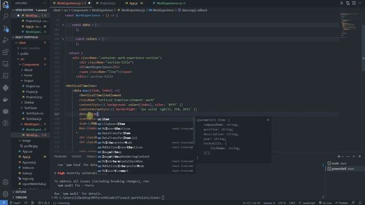This screenshot has width=365, height=205.
Task: Click the Explorer files icon
Action: coord(6,5)
